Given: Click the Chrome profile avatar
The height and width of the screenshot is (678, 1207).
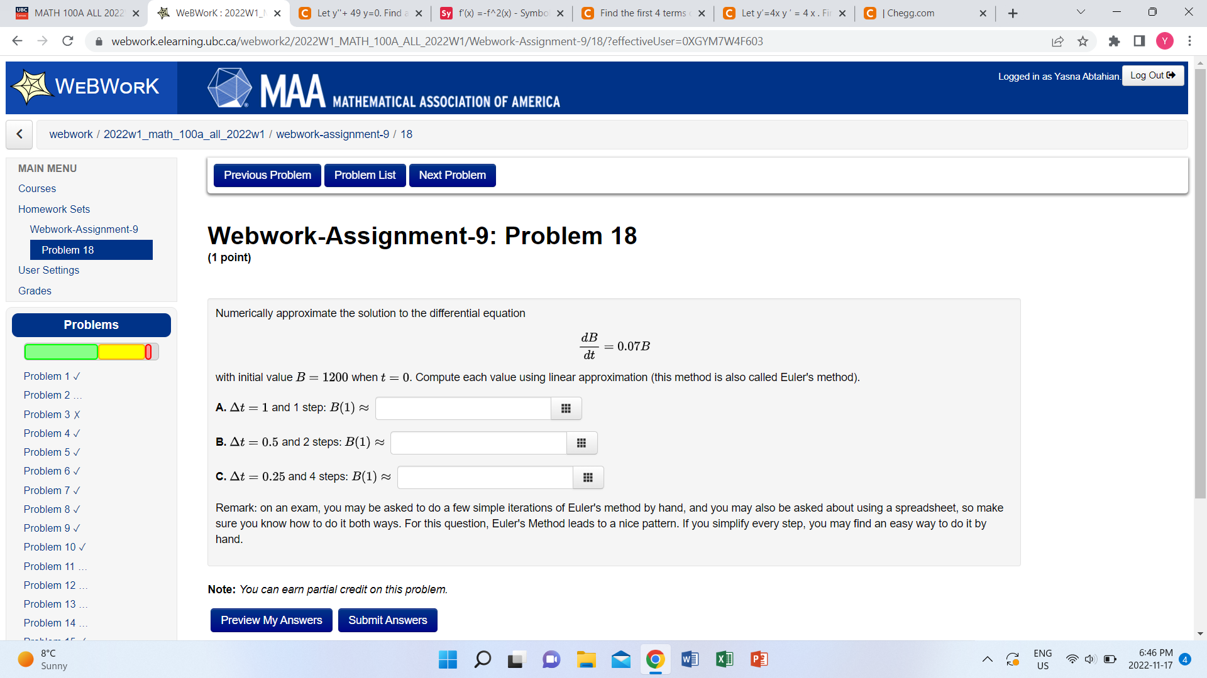Looking at the screenshot, I should pos(1165,41).
